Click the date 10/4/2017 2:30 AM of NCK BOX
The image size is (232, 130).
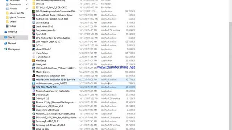tap(88, 87)
